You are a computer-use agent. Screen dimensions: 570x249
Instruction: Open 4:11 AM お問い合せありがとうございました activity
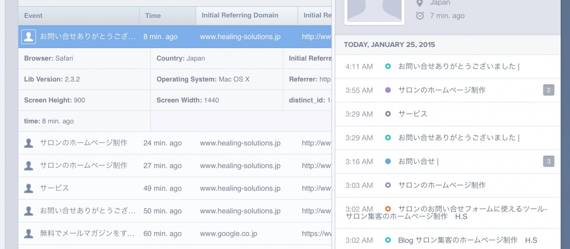pos(448,67)
